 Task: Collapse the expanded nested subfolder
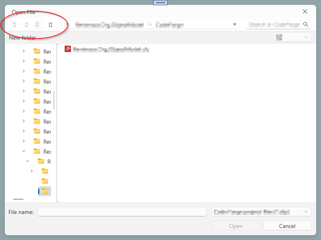coord(28,161)
